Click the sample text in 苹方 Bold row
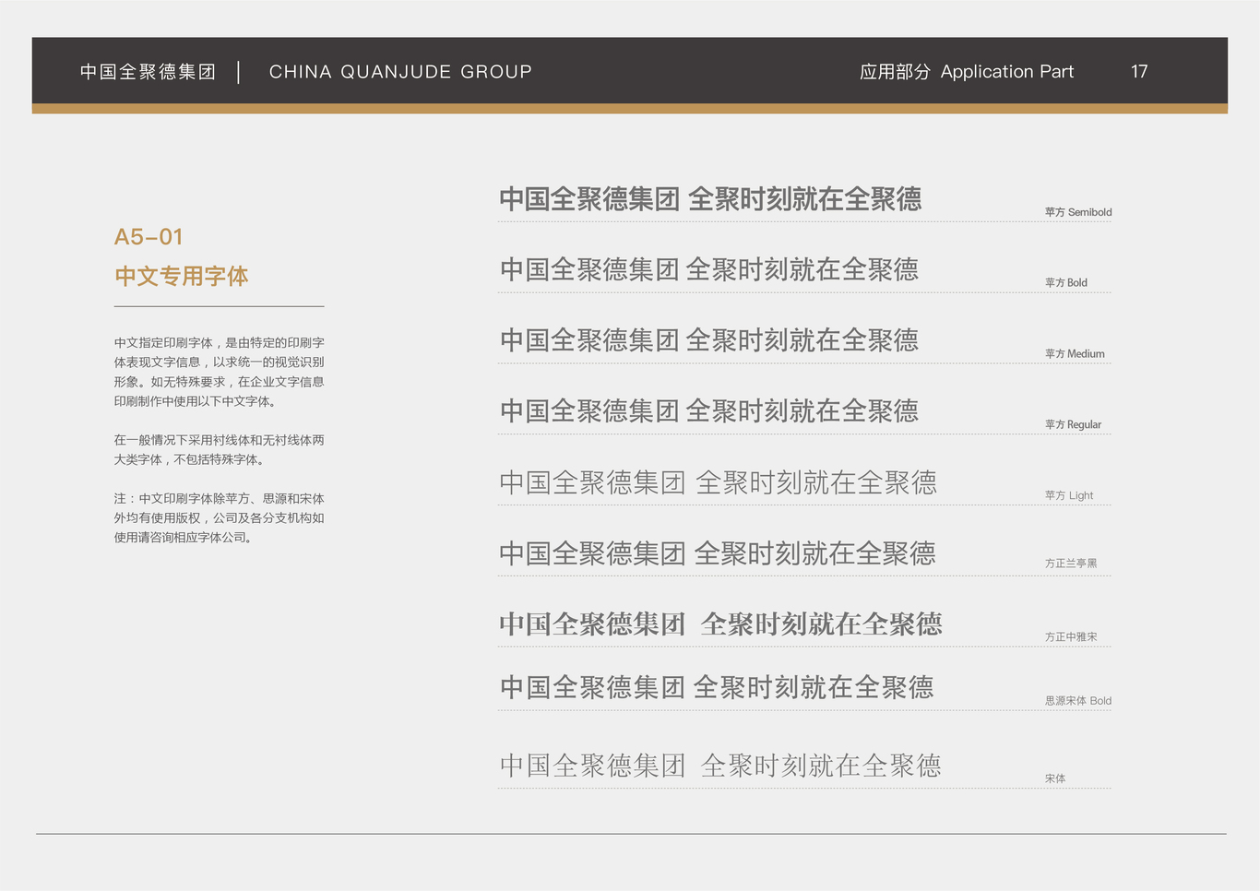The image size is (1260, 891). click(x=709, y=270)
